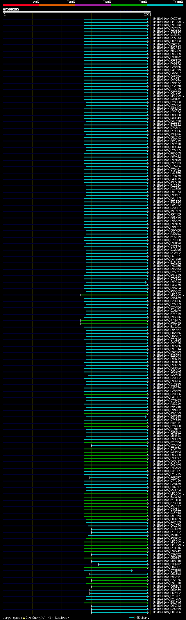Select hit label UniRef100_A7QPE5

tap(167, 320)
